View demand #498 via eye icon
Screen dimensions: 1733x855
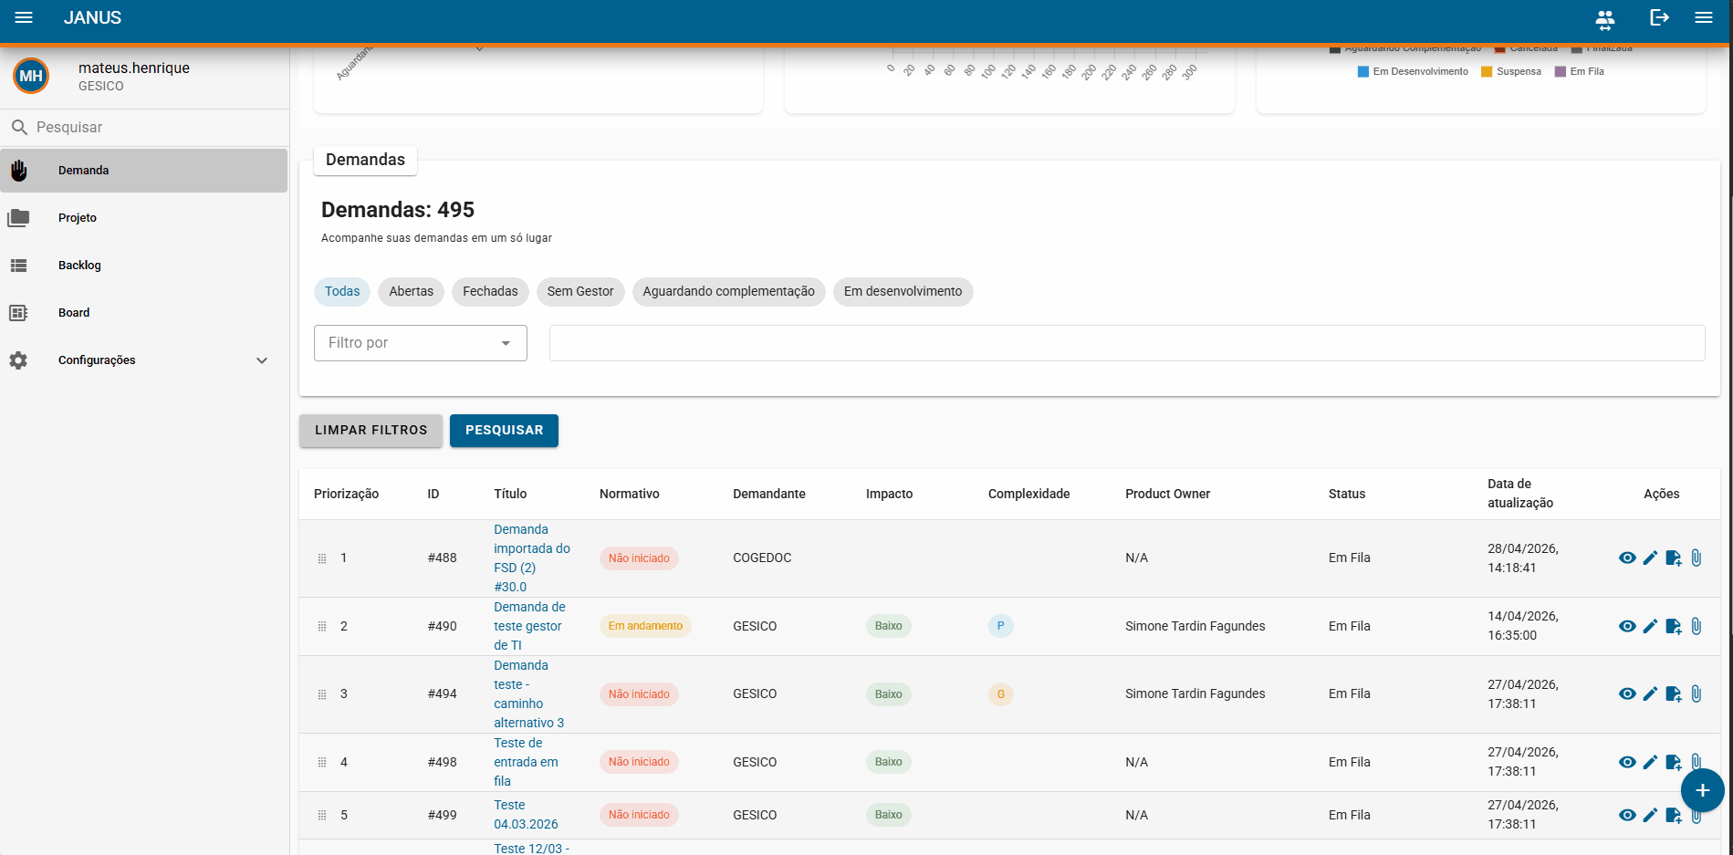point(1627,762)
